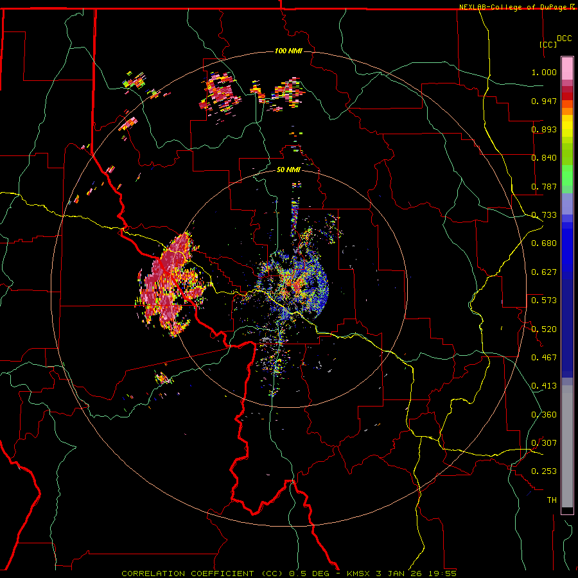Screen dimensions: 578x578
Task: Click the 0.840 legend value
Action: coord(544,158)
